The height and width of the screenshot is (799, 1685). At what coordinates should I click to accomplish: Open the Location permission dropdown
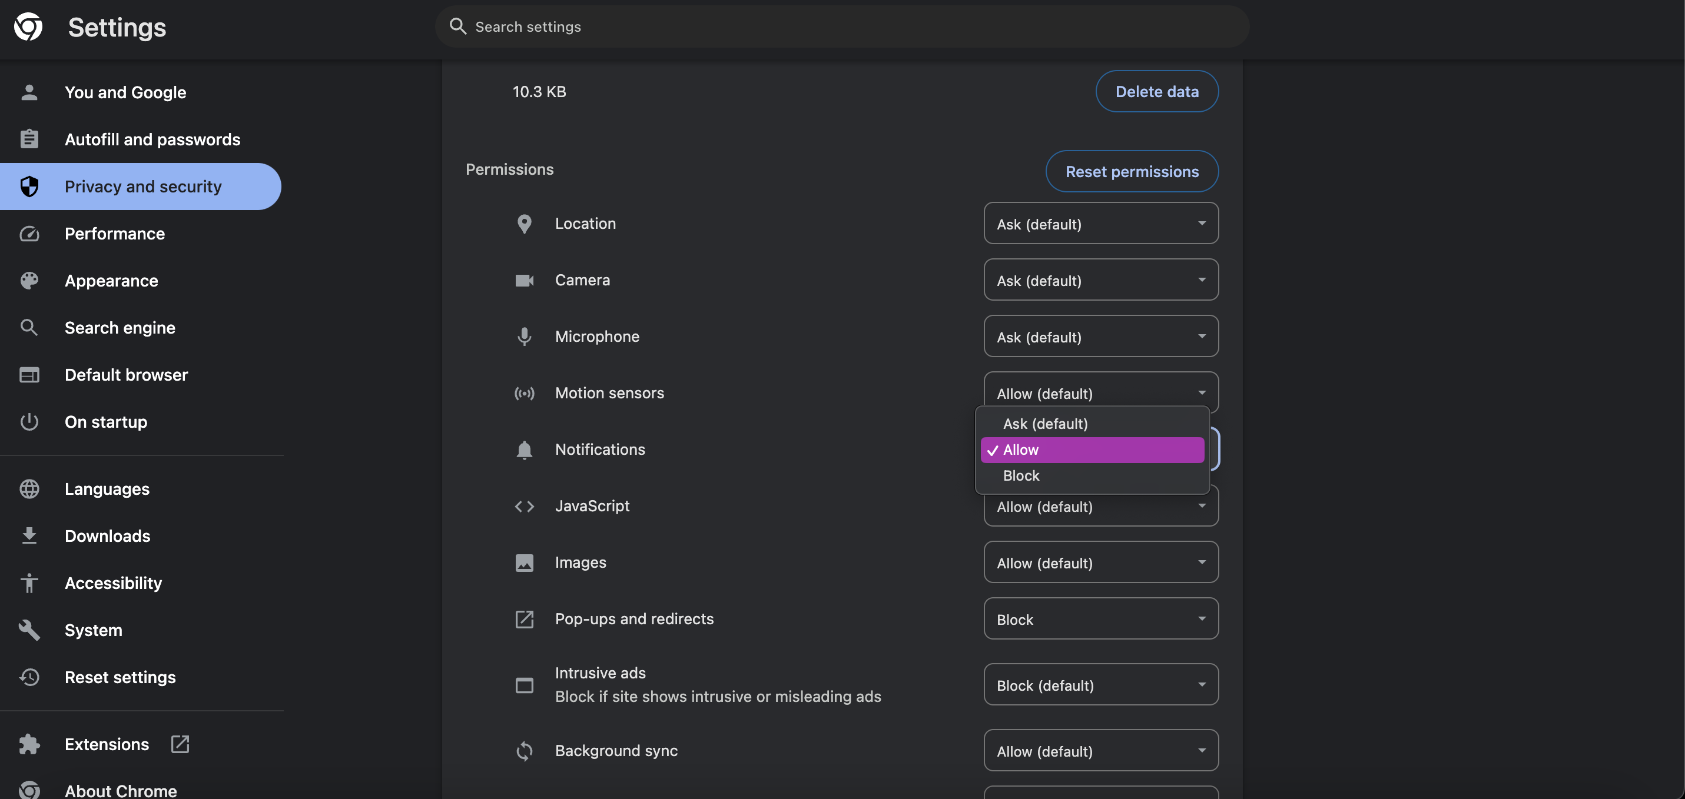coord(1100,224)
